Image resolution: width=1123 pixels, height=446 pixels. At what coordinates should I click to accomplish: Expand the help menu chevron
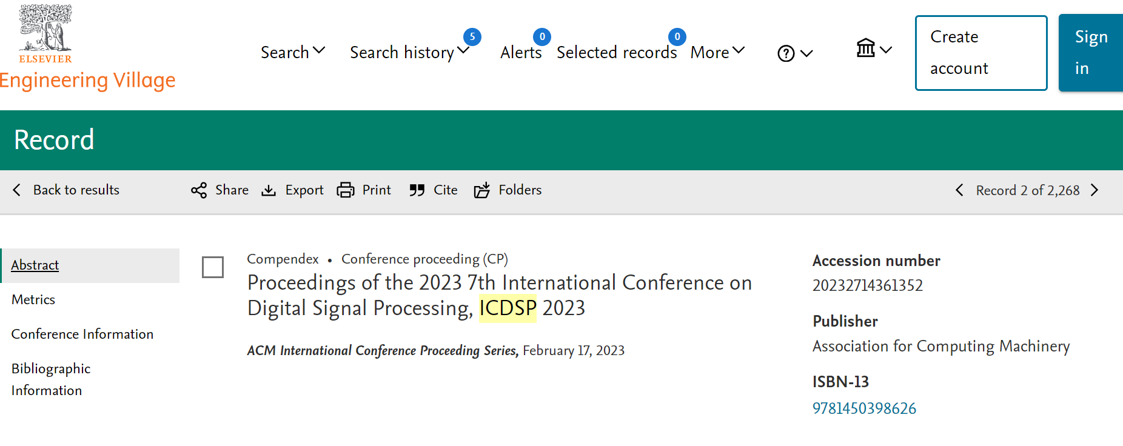pos(806,54)
